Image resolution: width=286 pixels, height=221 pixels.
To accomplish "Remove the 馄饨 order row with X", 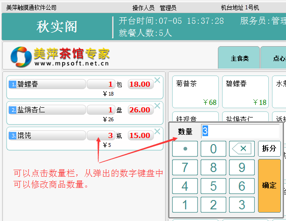I will pos(157,131).
